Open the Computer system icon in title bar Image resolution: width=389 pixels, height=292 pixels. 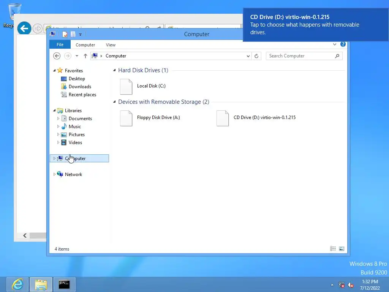click(x=52, y=34)
